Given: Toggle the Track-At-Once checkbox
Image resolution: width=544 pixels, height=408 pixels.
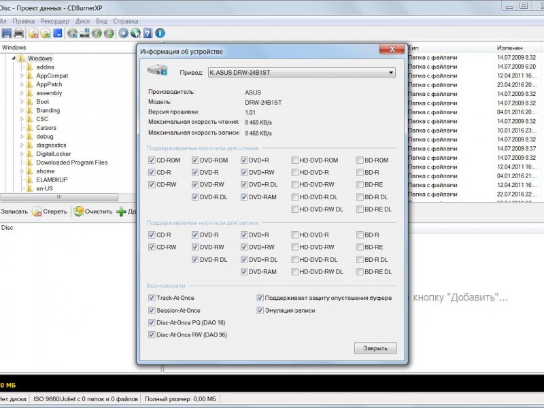Looking at the screenshot, I should click(152, 298).
